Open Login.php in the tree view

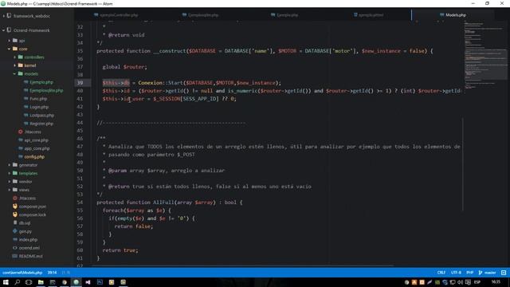(39, 107)
